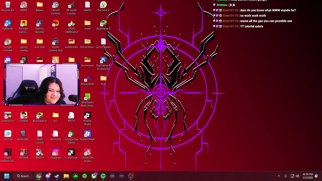Launch The Sims 4 shortcut
The height and width of the screenshot is (181, 322).
coord(103,7)
